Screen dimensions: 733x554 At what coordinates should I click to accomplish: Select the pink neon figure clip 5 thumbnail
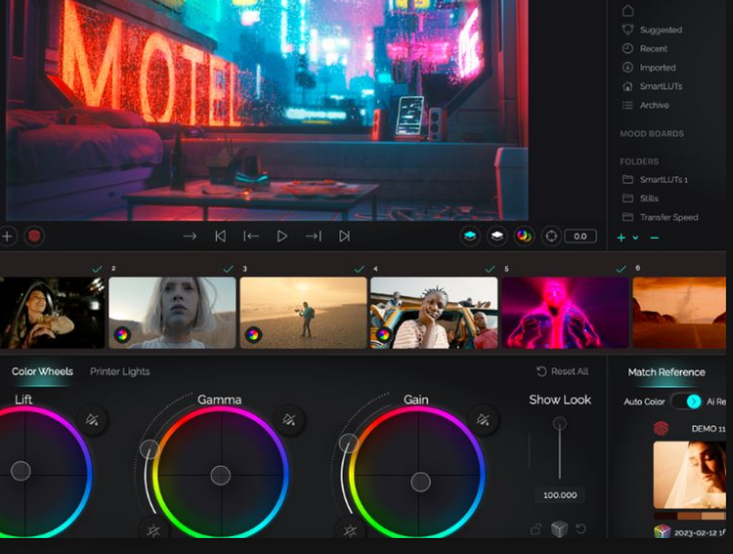[x=565, y=312]
